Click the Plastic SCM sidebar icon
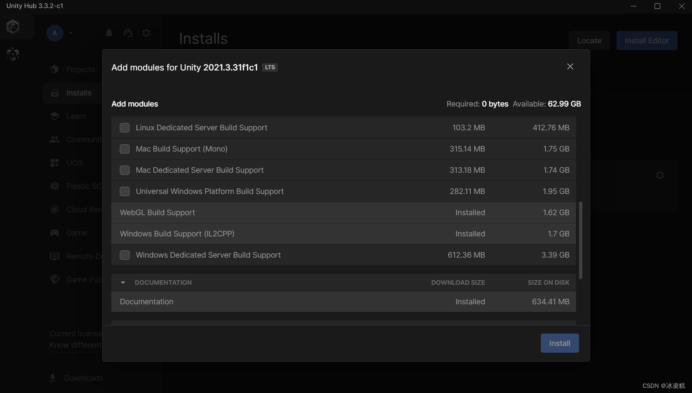Image resolution: width=692 pixels, height=393 pixels. tap(54, 186)
